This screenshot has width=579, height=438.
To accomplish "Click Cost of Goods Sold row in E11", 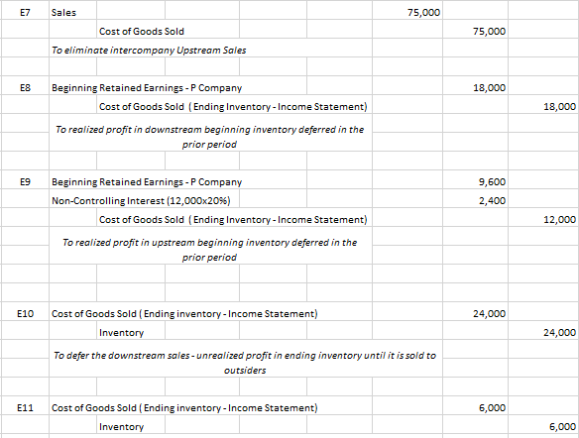I will [184, 407].
